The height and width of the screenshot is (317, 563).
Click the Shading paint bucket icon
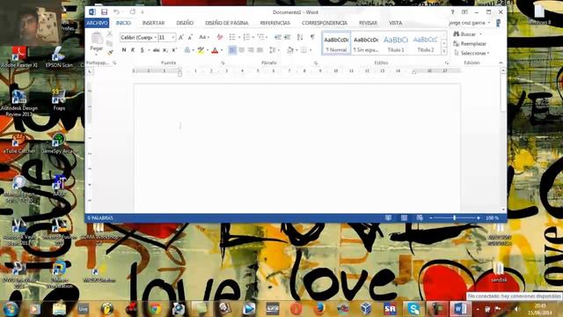[290, 50]
